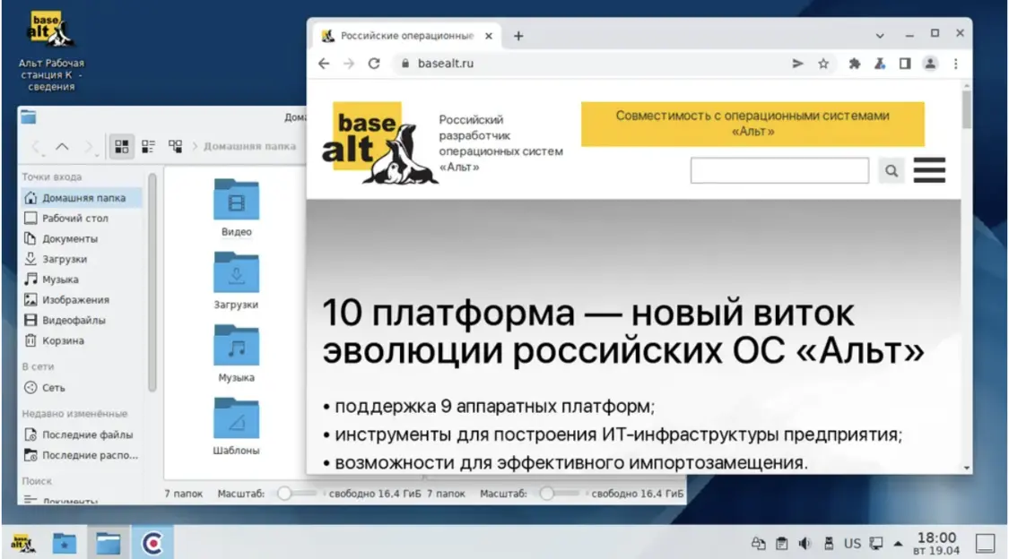Bookmark this page with the star icon
The image size is (1009, 559).
coord(823,64)
